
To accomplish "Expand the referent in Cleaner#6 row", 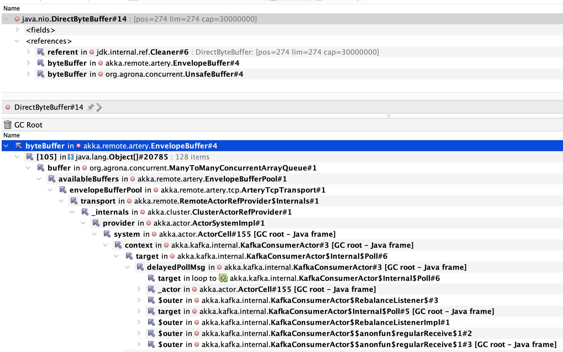I will tap(28, 52).
